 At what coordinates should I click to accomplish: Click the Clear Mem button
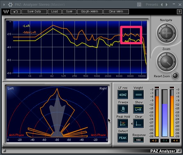click(x=116, y=12)
